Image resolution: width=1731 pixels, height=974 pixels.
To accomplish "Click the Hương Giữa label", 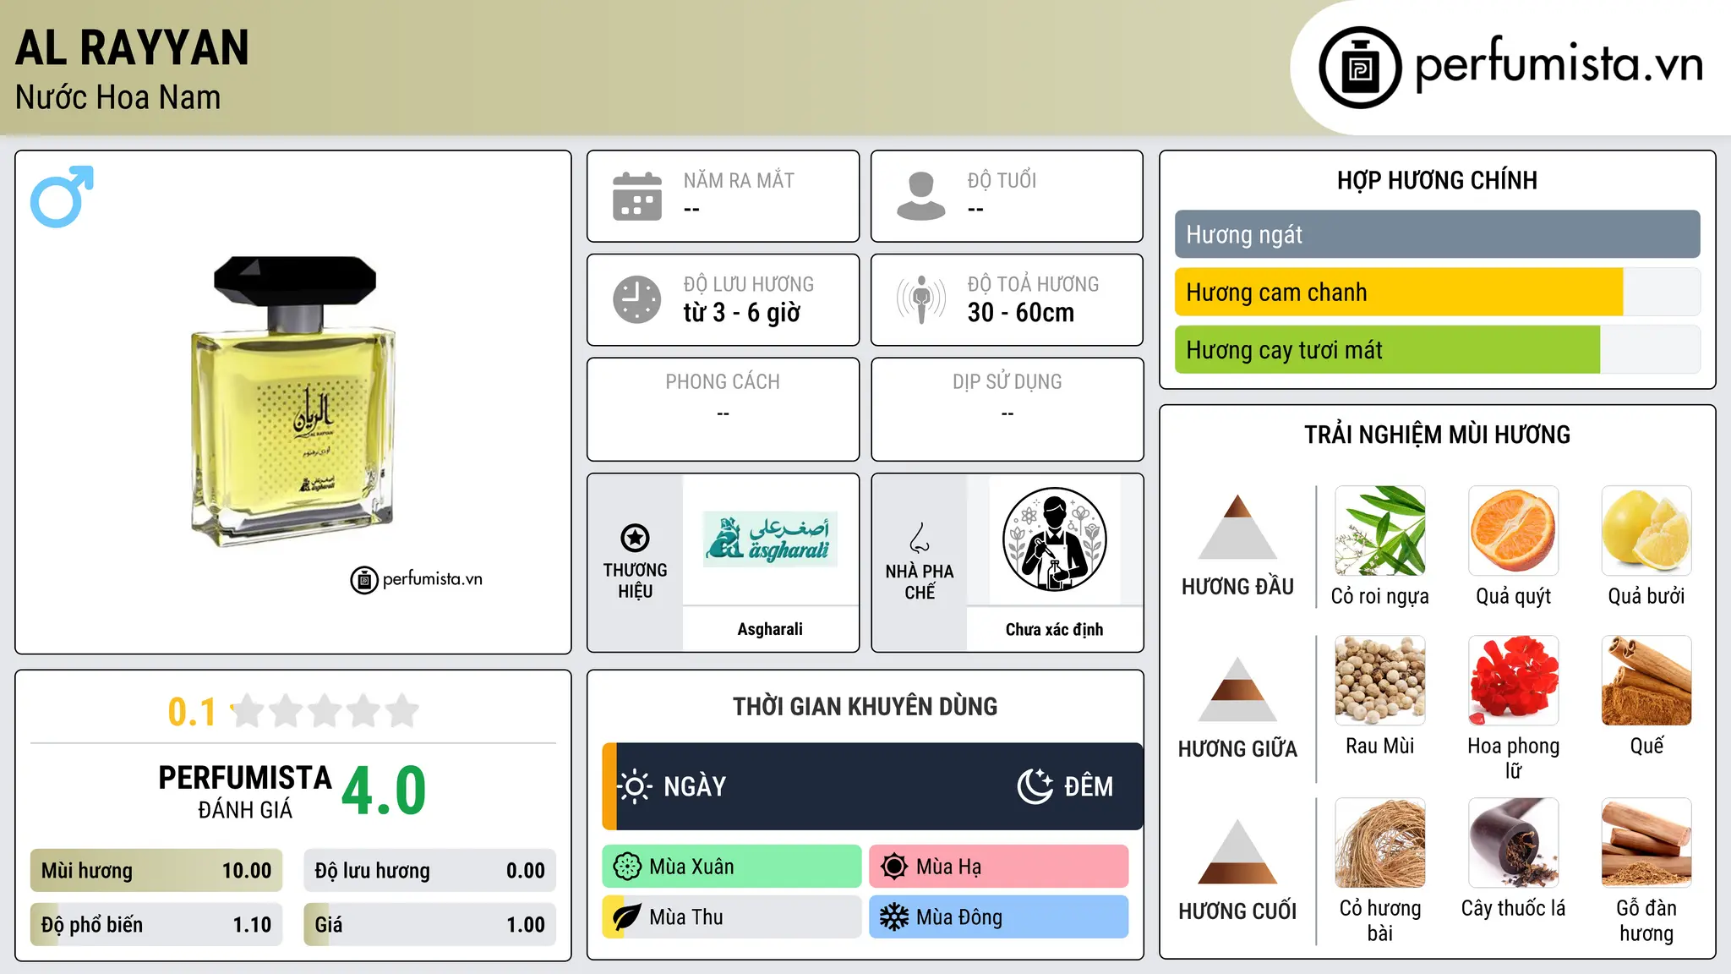I will 1237,749.
